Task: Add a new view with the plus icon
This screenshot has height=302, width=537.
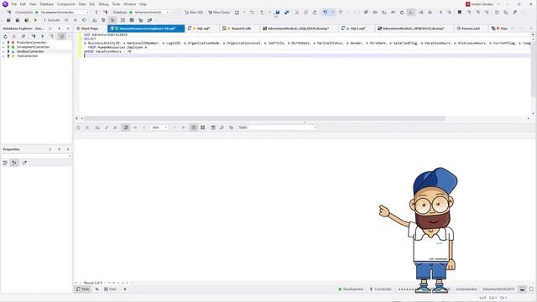Action: 125,289
